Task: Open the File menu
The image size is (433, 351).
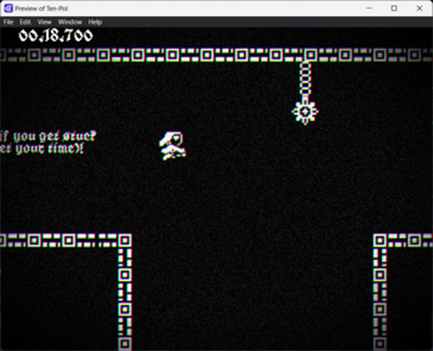Action: [x=8, y=22]
